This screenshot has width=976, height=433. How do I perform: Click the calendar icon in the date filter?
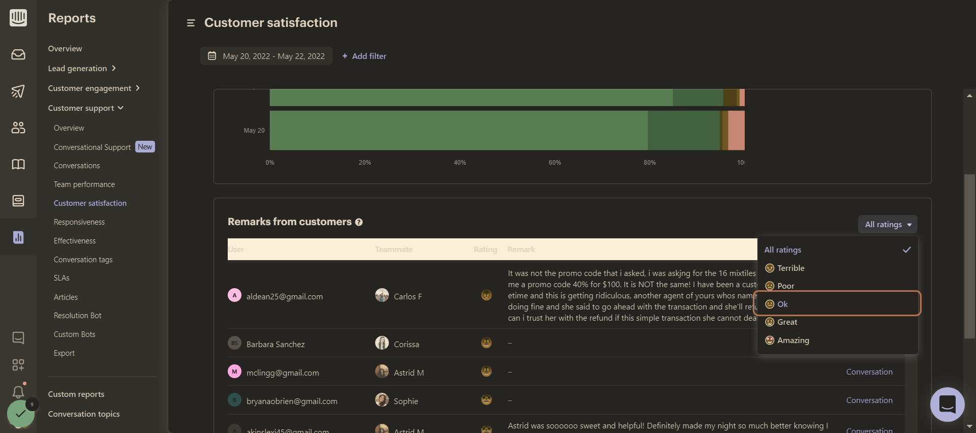tap(212, 56)
